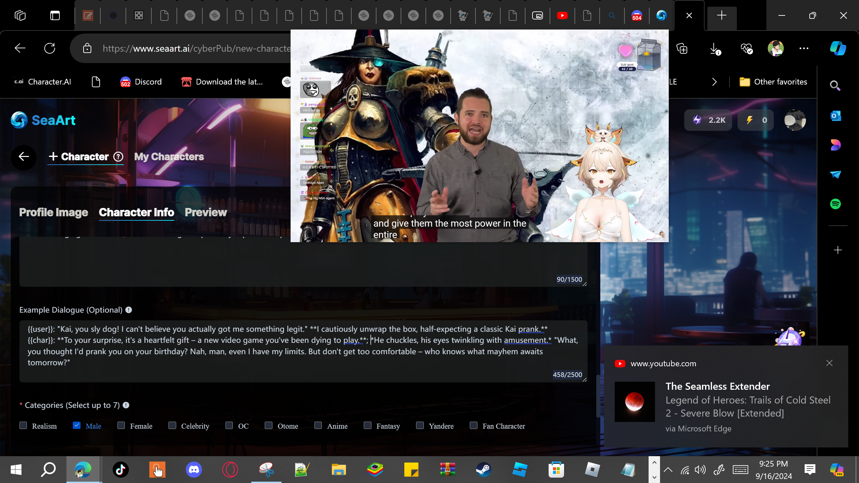The height and width of the screenshot is (483, 859).
Task: Open the Character.AI bookmark
Action: (42, 82)
